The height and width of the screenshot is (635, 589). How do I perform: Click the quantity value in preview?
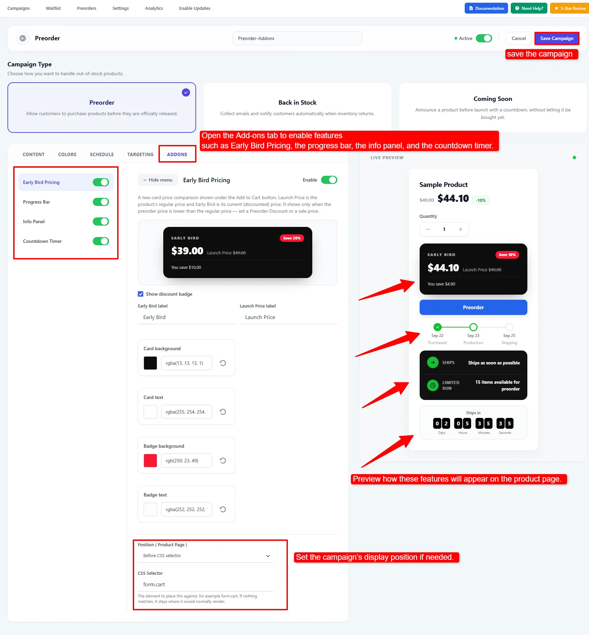pos(444,229)
